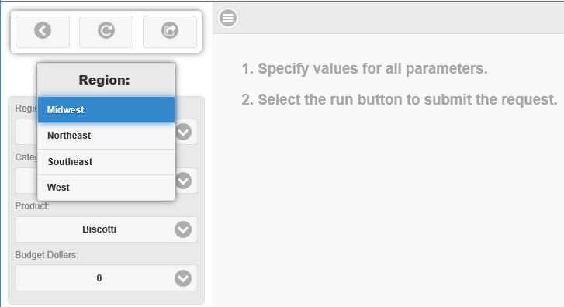This screenshot has height=307, width=564.
Task: Click the Biscotti product selector field
Action: (106, 229)
